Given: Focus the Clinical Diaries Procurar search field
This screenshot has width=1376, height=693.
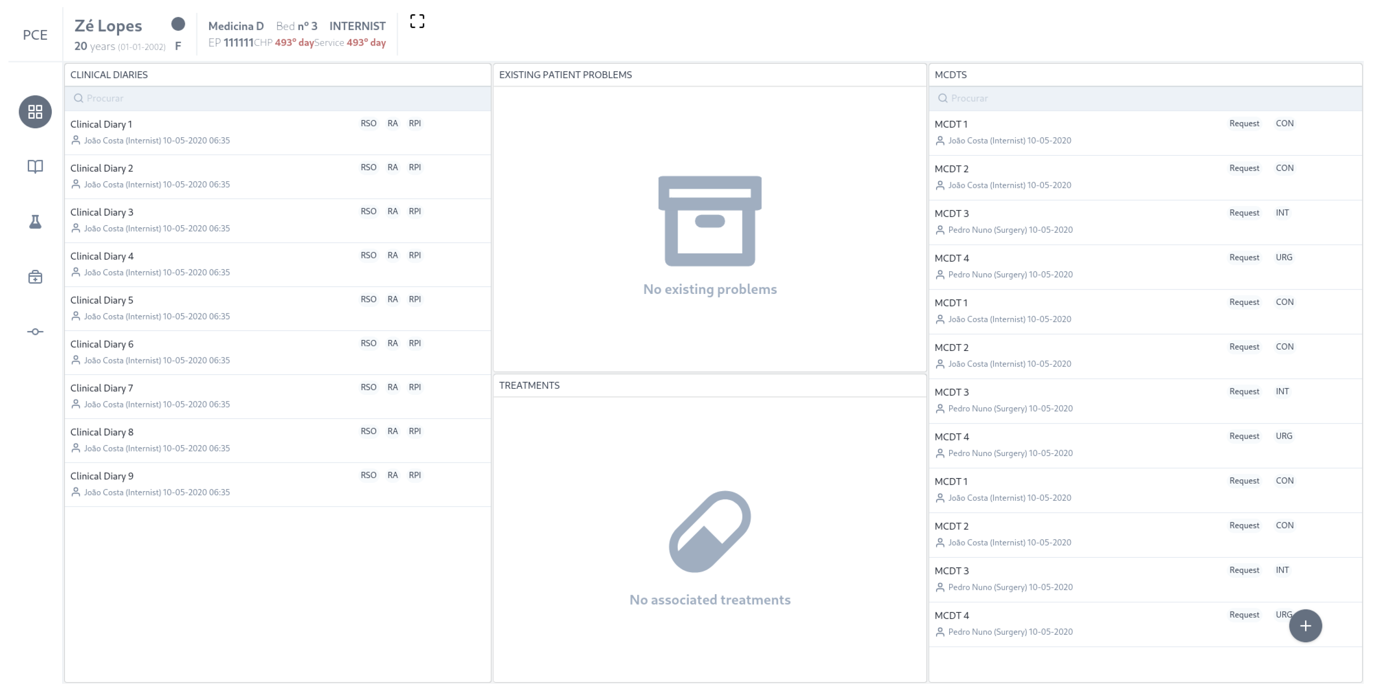Looking at the screenshot, I should [x=278, y=98].
